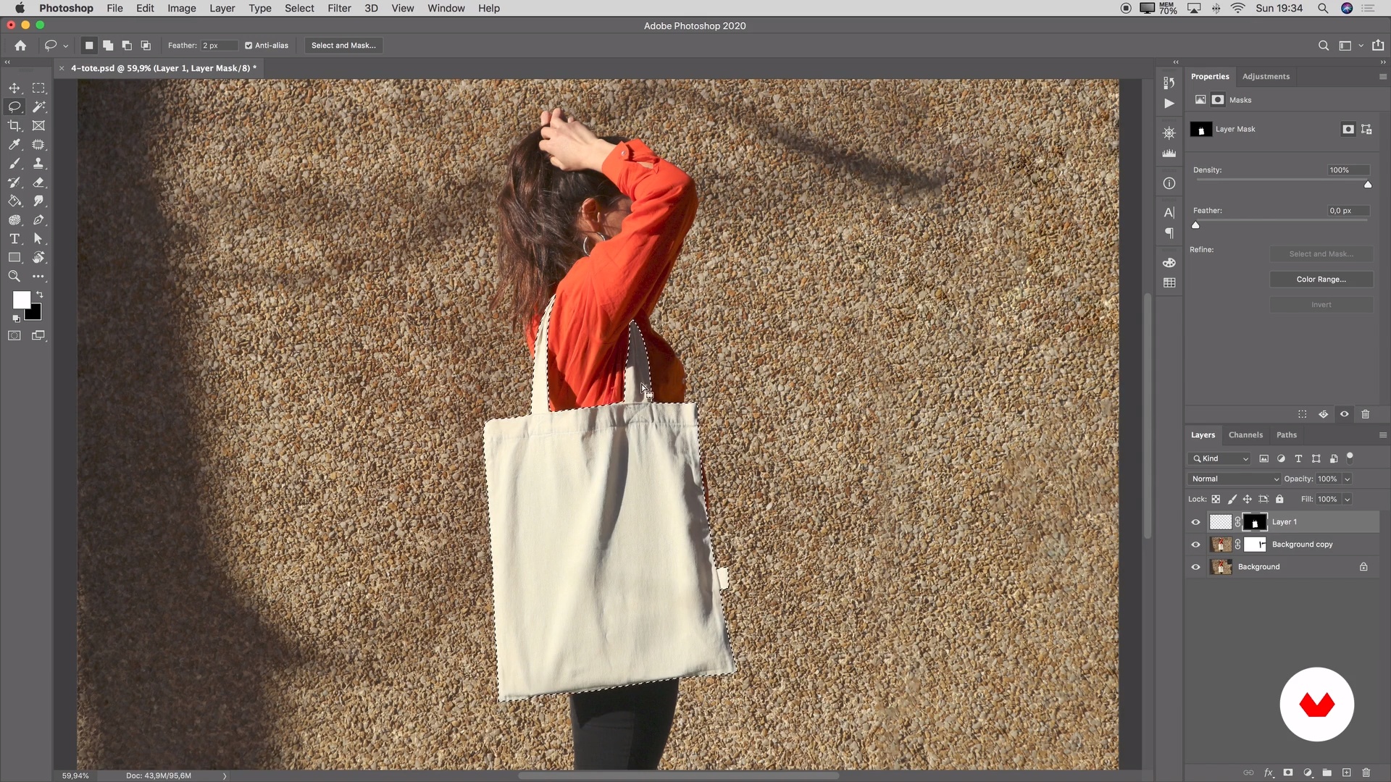Toggle Anti-alias checkbox
This screenshot has width=1391, height=782.
tap(248, 45)
